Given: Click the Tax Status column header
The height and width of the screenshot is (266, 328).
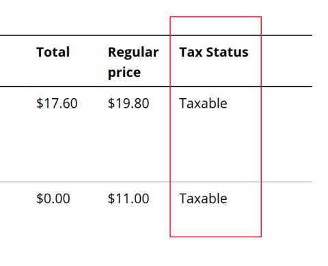Looking at the screenshot, I should coord(214,52).
